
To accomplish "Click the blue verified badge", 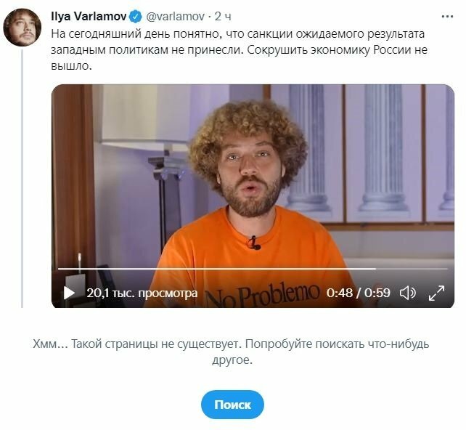I will click(x=136, y=17).
